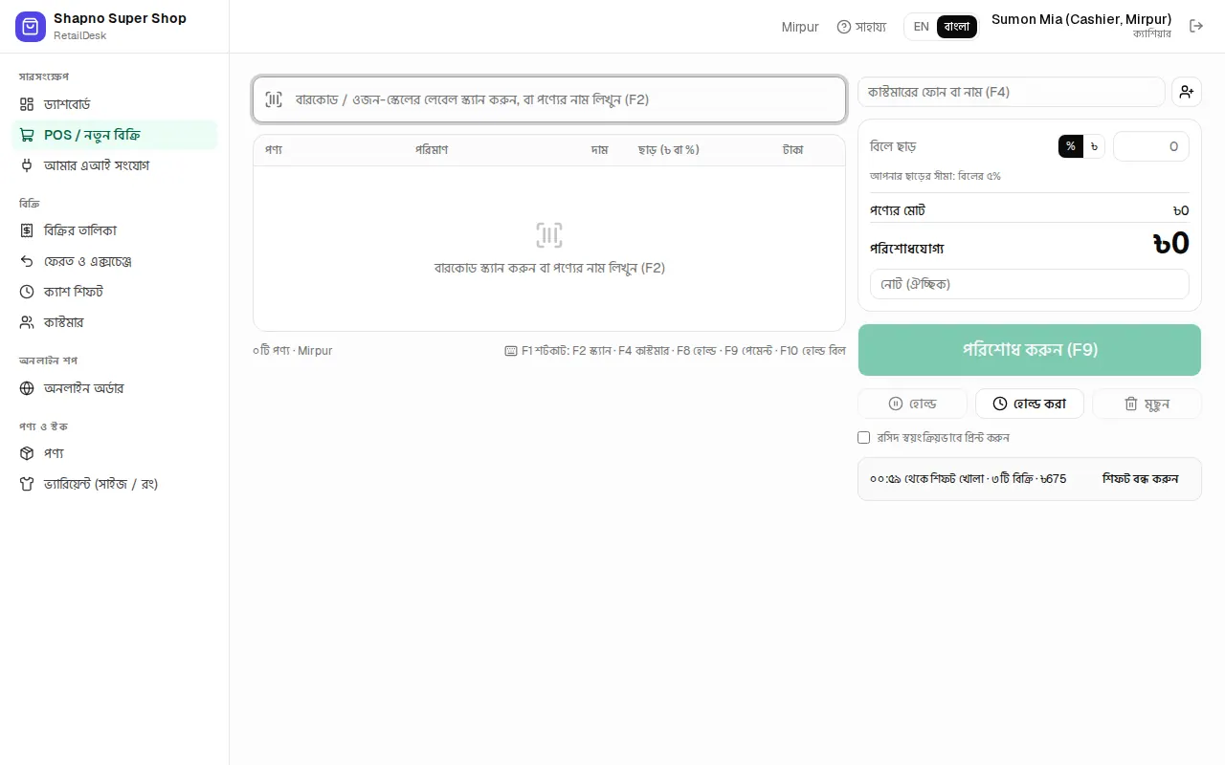This screenshot has width=1225, height=765.
Task: Click the হোল্ড hold button
Action: [913, 404]
